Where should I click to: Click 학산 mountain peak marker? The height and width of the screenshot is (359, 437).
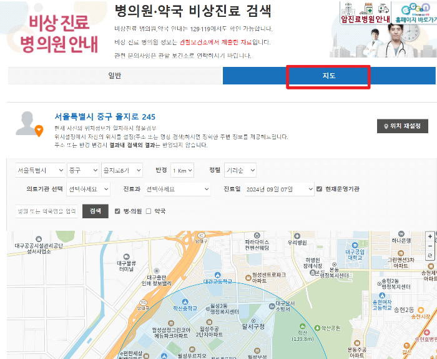(x=302, y=326)
